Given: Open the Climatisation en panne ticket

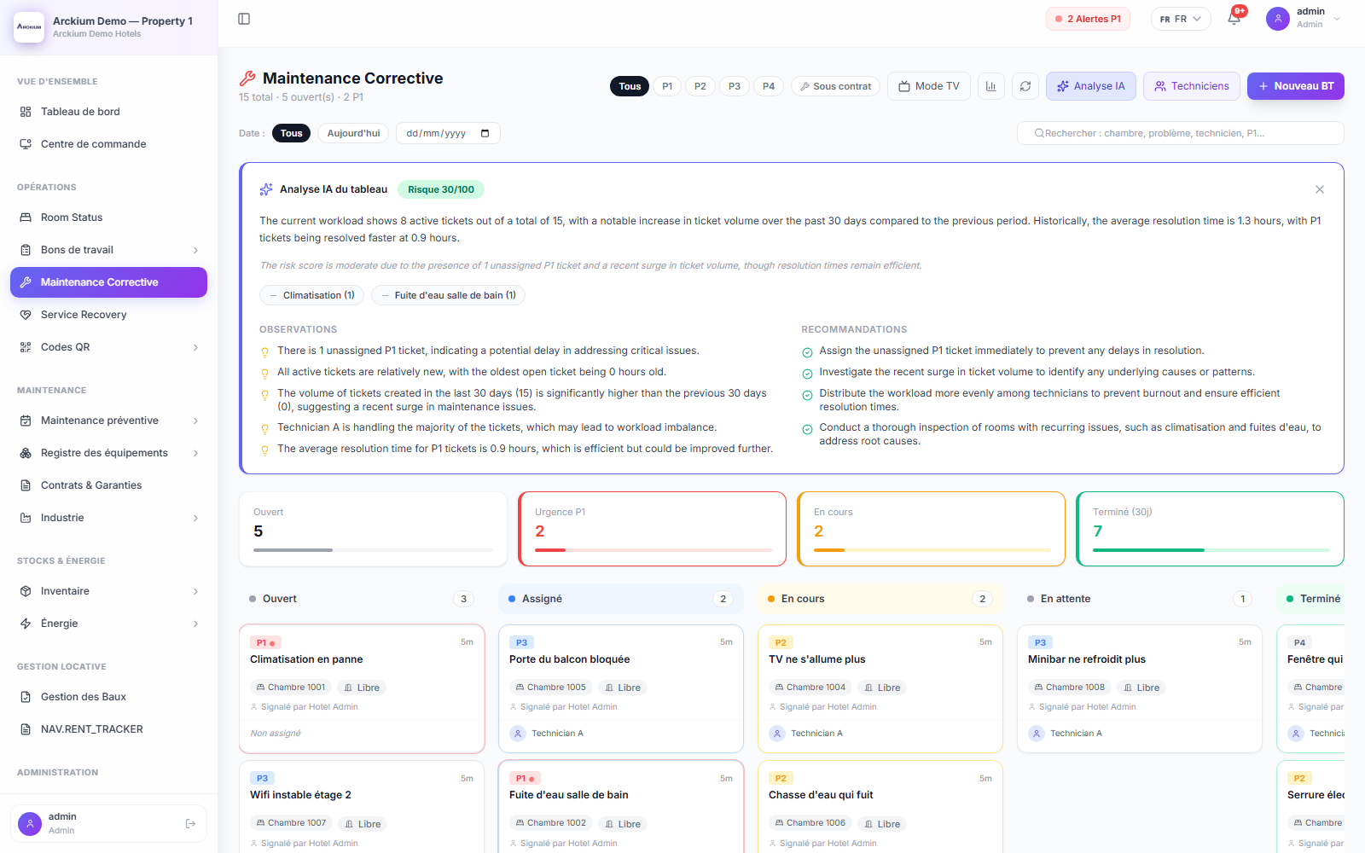Looking at the screenshot, I should coord(363,688).
